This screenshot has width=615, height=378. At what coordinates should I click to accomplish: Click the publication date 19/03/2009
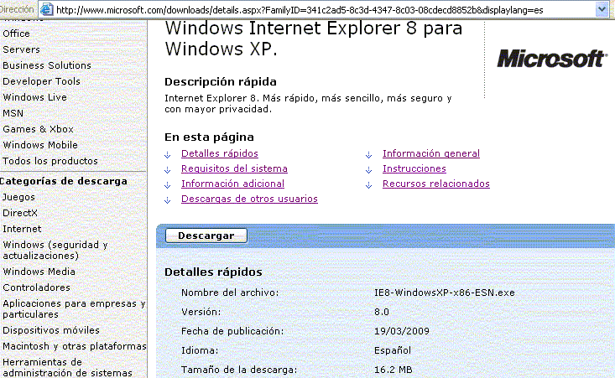coord(402,331)
